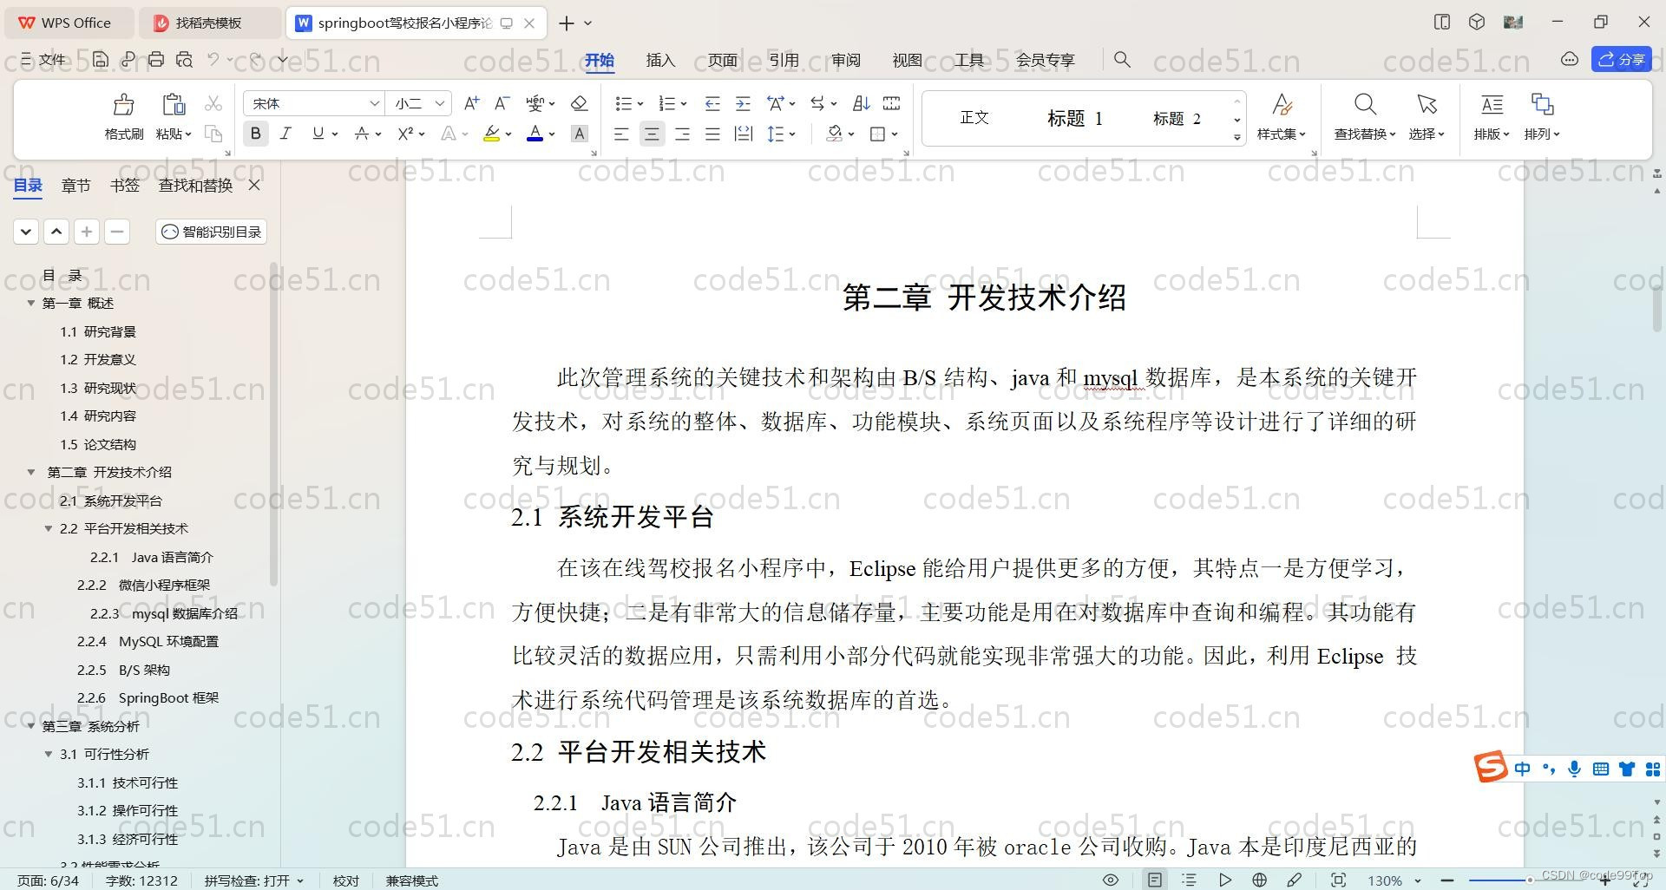Viewport: 1666px width, 890px height.
Task: Open line spacing dropdown
Action: [792, 134]
